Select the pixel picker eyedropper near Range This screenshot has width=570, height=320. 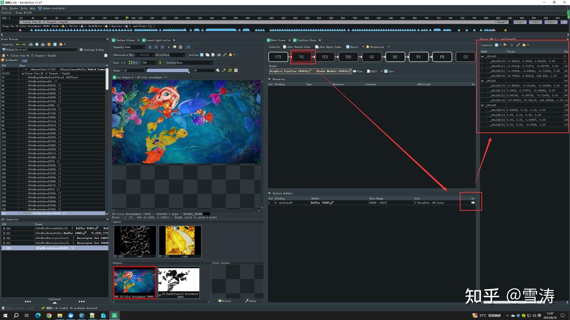point(224,70)
